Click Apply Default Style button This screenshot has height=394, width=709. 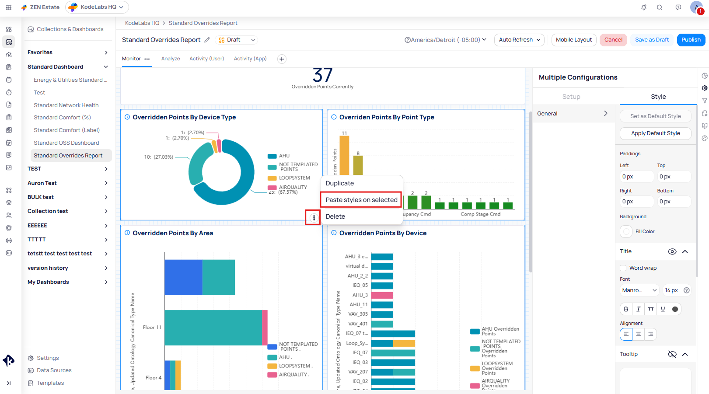tap(655, 133)
